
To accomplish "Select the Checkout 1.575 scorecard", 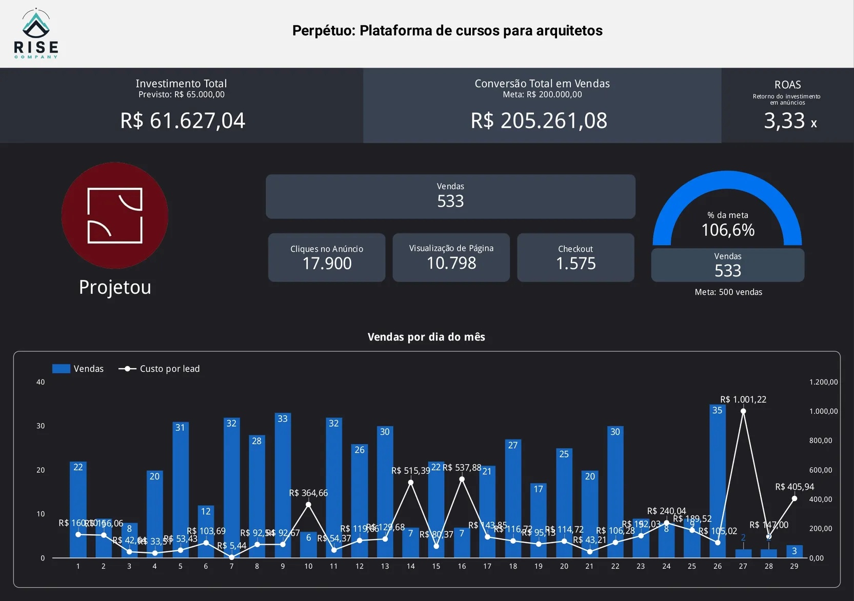I will click(x=575, y=257).
